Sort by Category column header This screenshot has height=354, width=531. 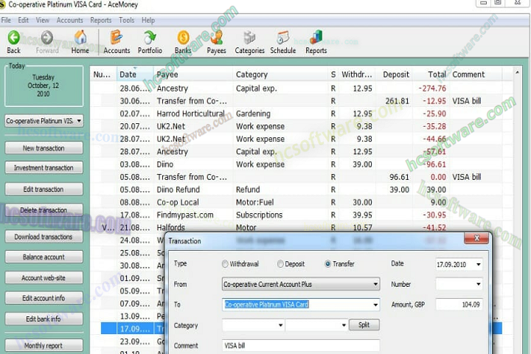(x=280, y=74)
